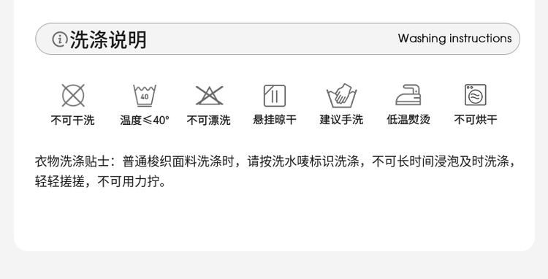Click the low-temperature iron icon
Image resolution: width=548 pixels, height=279 pixels.
point(408,95)
